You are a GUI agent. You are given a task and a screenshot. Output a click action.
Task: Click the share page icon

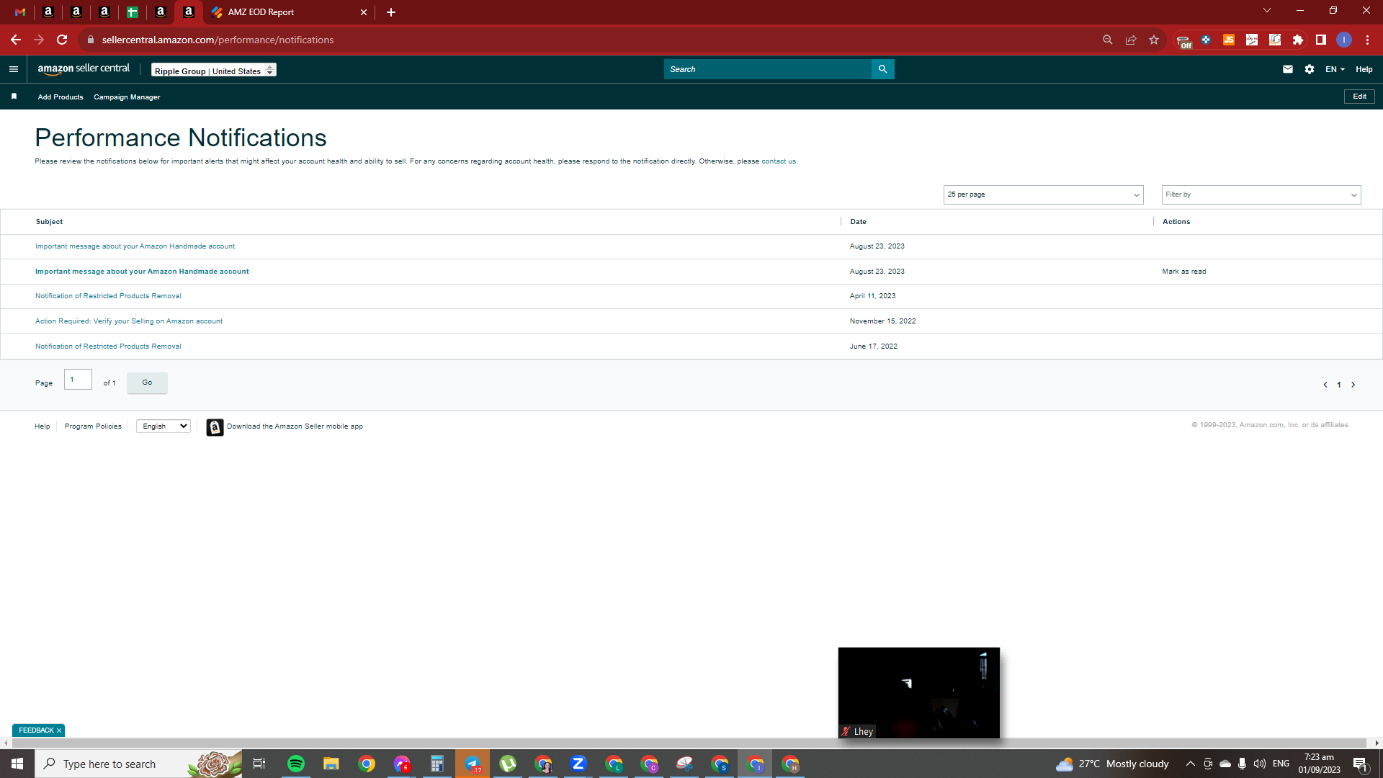(1131, 40)
